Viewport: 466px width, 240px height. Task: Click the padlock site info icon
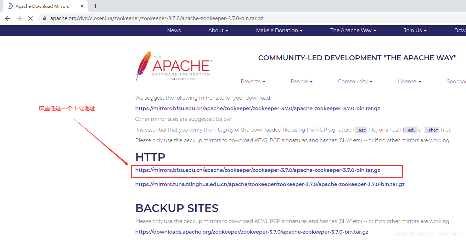point(45,18)
